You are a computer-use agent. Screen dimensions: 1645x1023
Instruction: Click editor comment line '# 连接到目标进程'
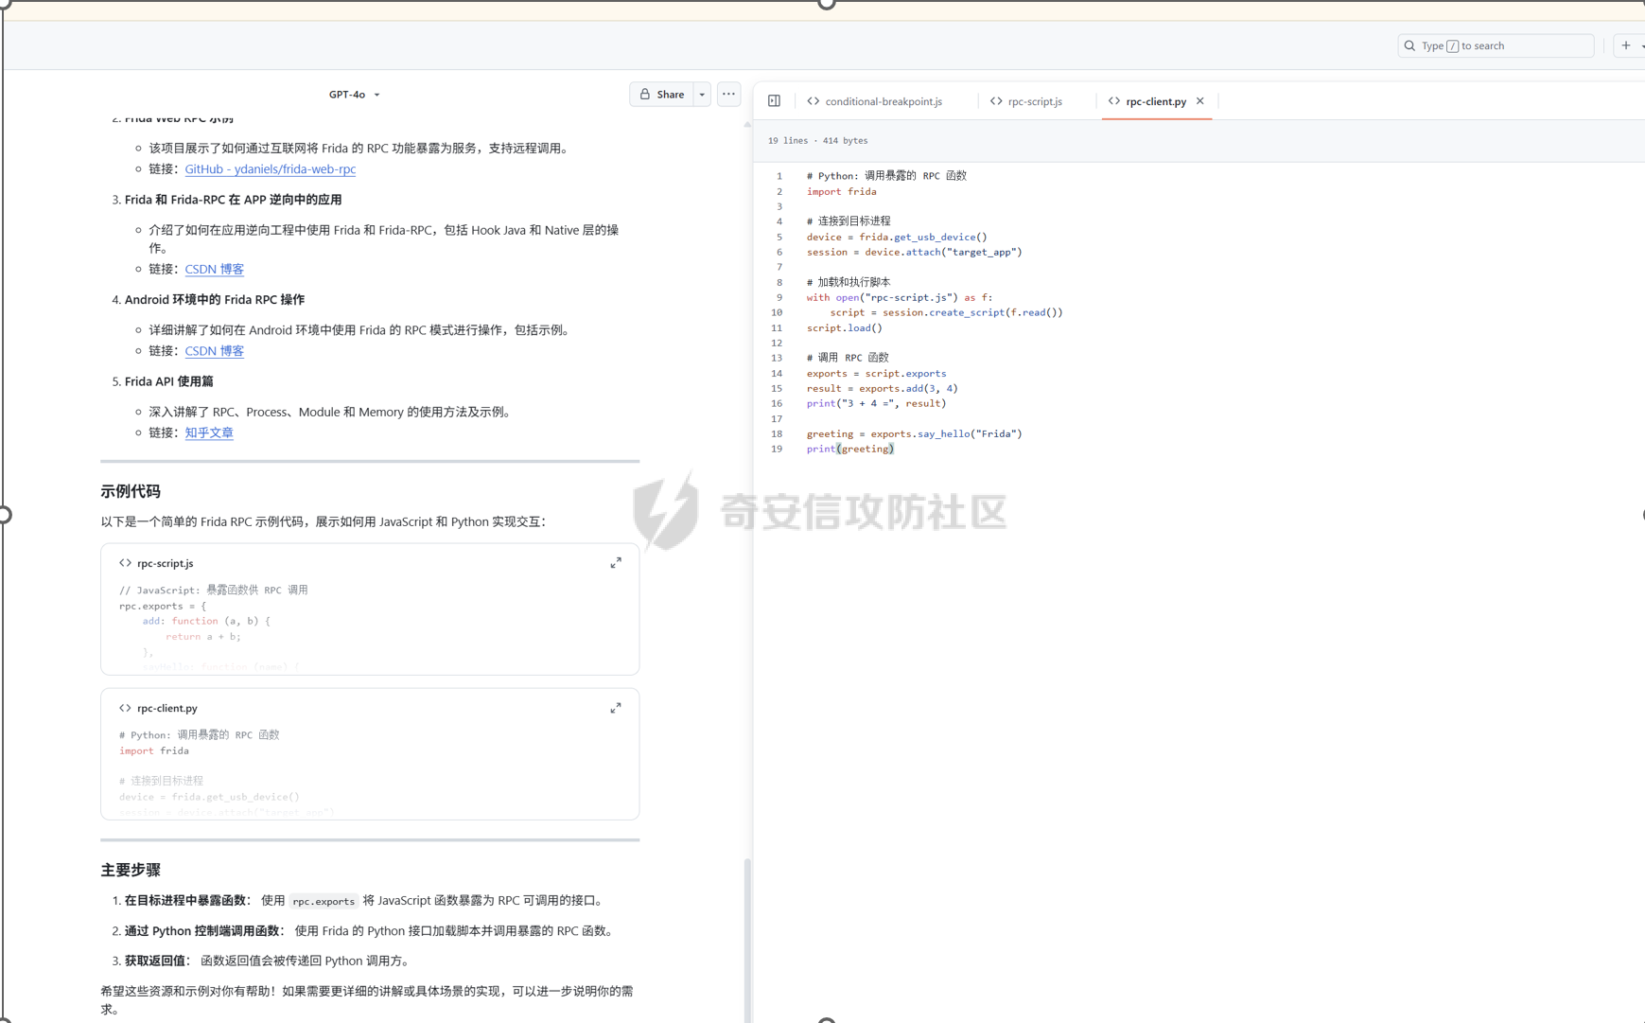pyautogui.click(x=848, y=221)
